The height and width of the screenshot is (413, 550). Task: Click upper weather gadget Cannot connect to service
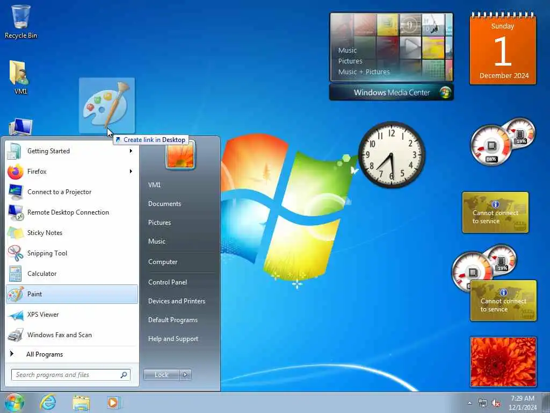coord(495,212)
